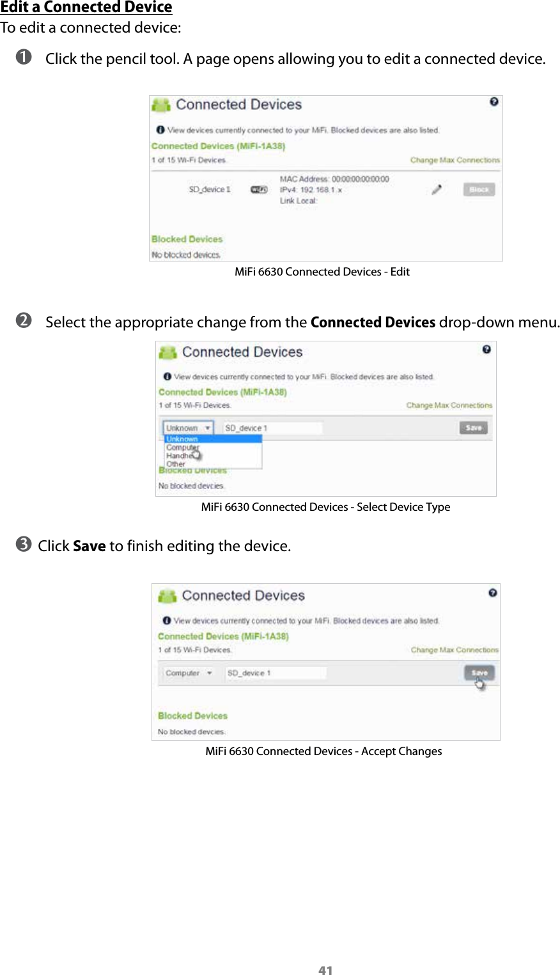Open the Unknown device type dropdown
This screenshot has width=560, height=975.
[x=187, y=428]
